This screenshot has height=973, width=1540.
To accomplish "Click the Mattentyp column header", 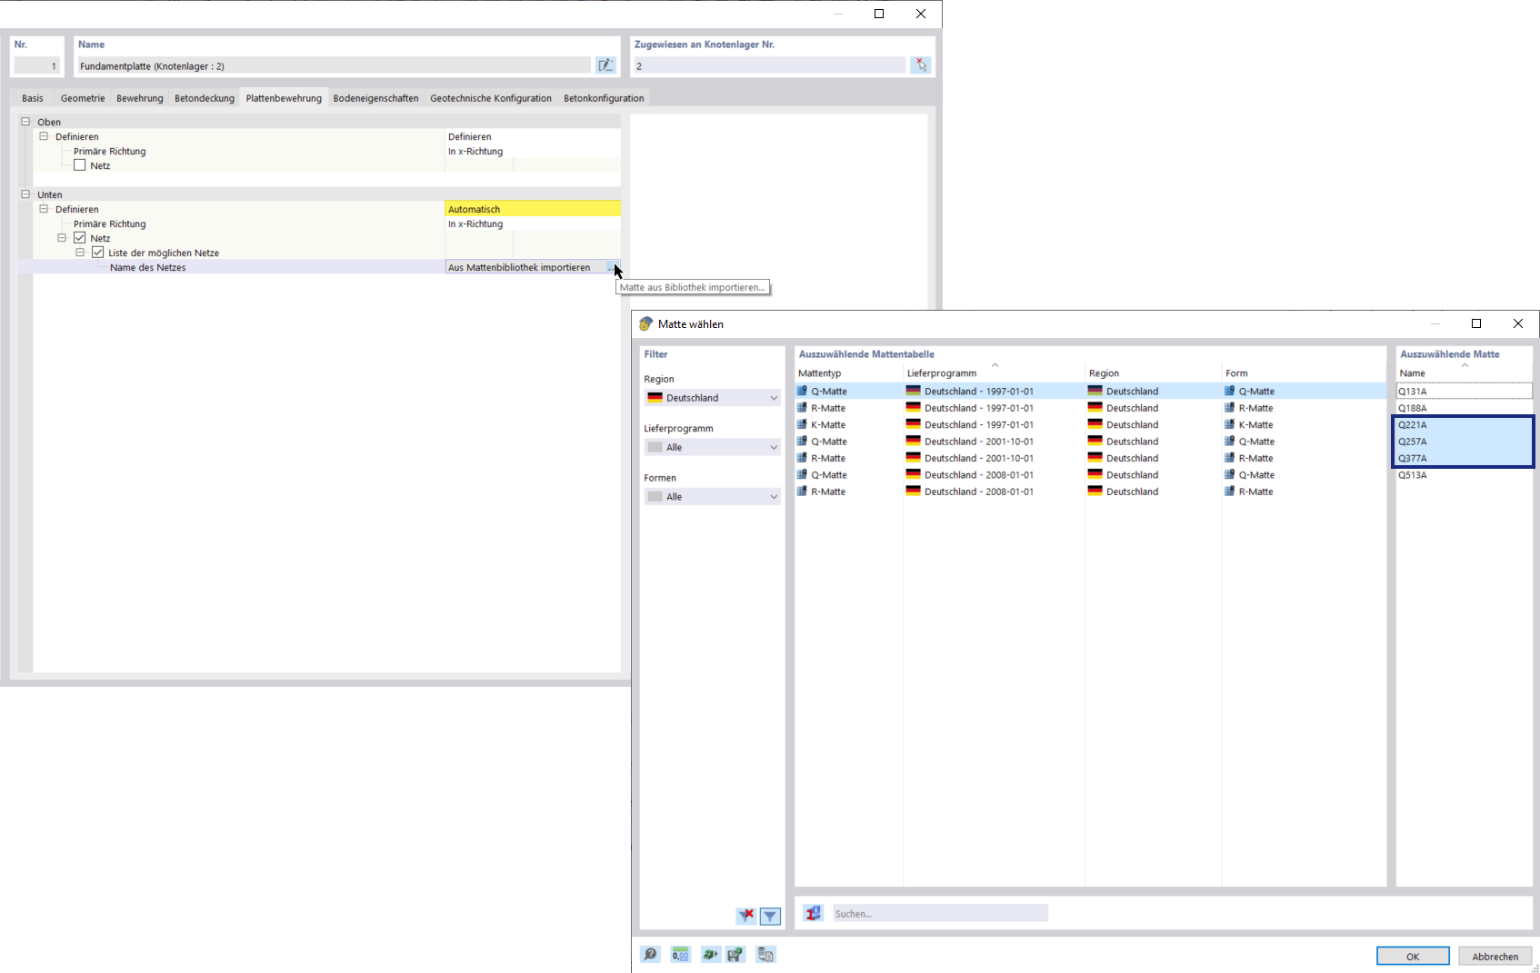I will (x=820, y=373).
